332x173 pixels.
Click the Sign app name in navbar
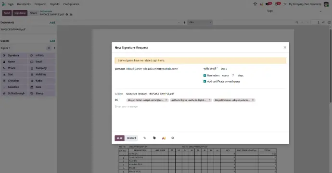coord(11,4)
